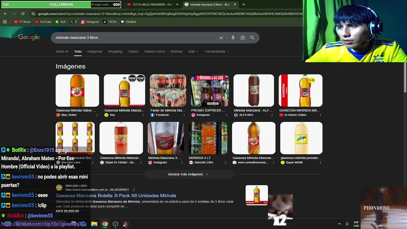Open OBS Studio from the taskbar

pos(115,224)
